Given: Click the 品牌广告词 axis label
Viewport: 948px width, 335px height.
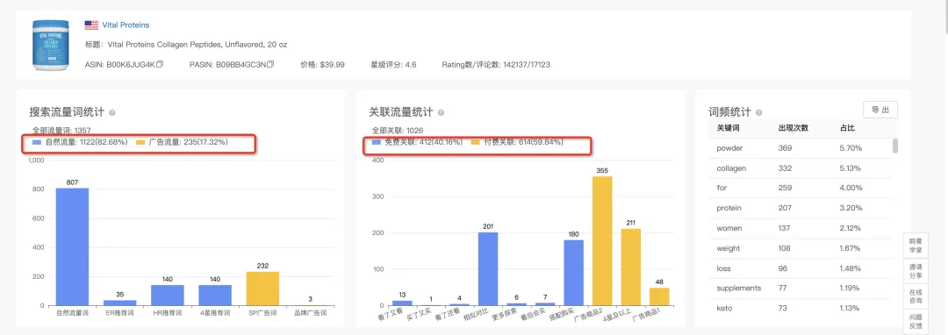Looking at the screenshot, I should tap(310, 313).
